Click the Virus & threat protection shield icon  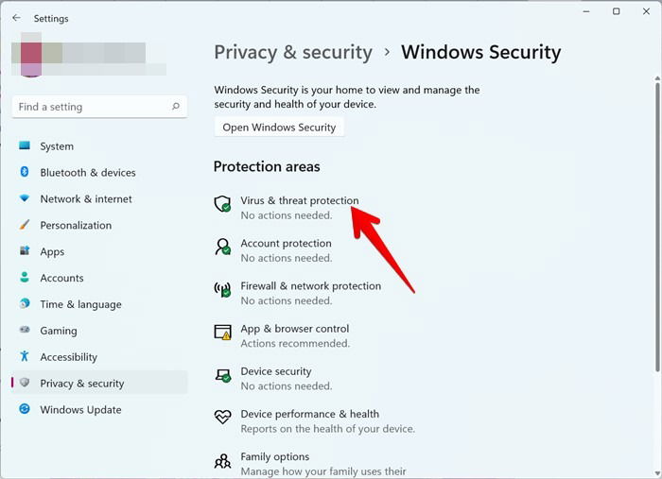click(x=222, y=204)
